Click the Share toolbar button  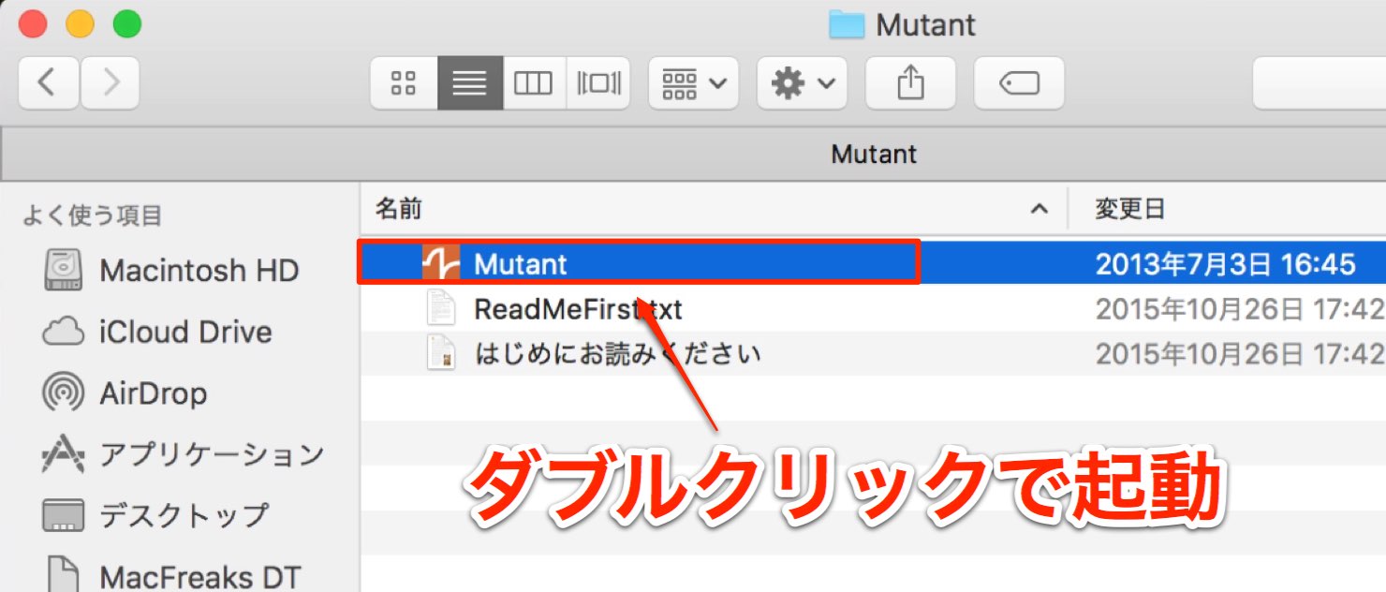pyautogui.click(x=910, y=83)
